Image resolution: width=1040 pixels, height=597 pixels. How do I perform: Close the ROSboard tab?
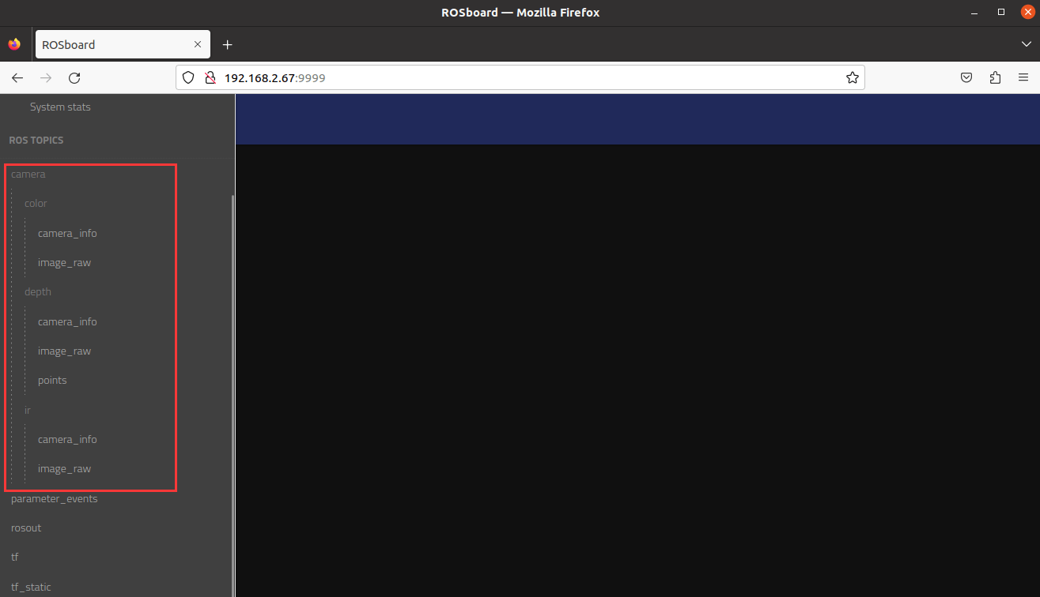(x=196, y=45)
